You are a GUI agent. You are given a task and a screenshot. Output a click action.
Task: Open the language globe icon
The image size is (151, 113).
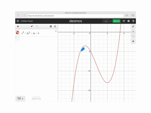[x=133, y=21]
